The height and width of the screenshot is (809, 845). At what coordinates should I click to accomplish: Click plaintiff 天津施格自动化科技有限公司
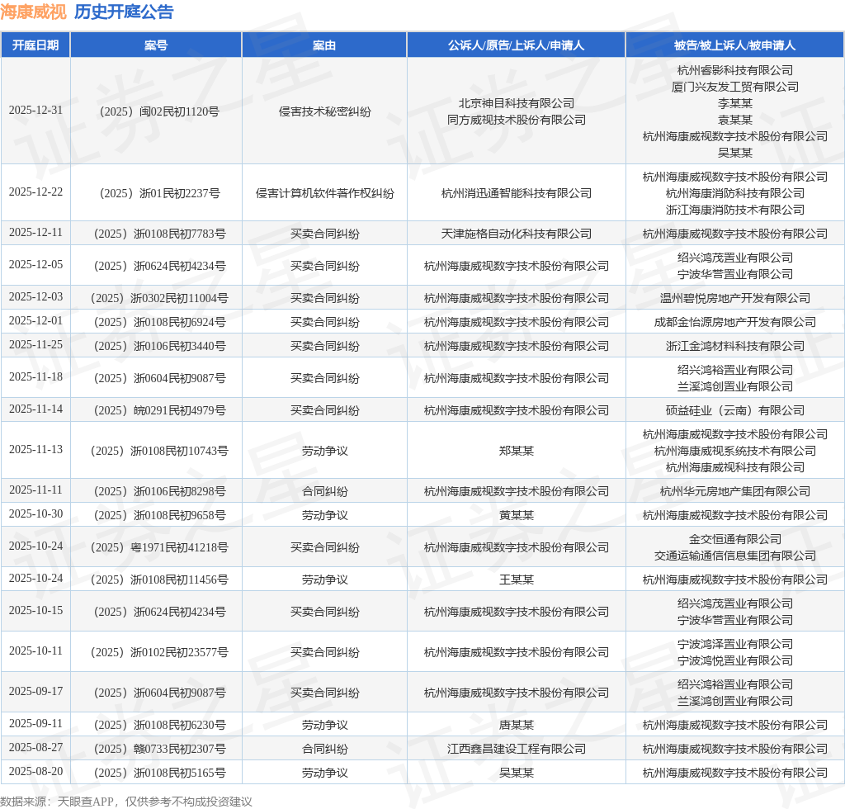517,234
